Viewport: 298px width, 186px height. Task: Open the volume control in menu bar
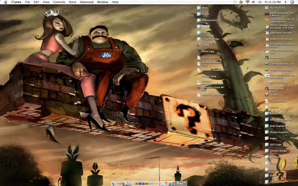point(253,2)
